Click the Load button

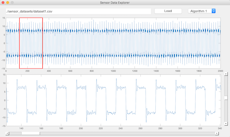pyautogui.click(x=168, y=11)
